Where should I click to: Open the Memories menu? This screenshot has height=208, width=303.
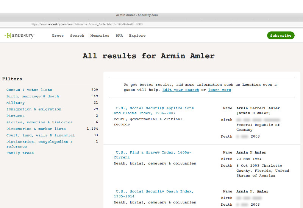coord(100,36)
